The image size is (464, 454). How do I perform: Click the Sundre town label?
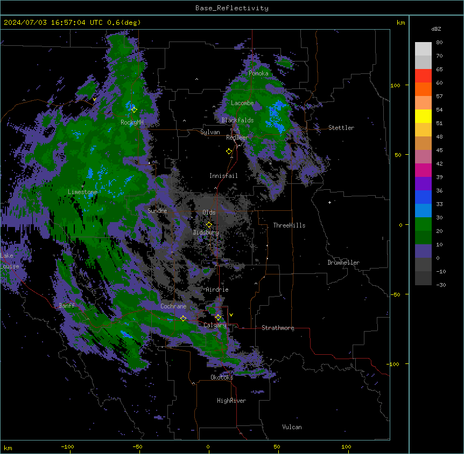point(157,211)
